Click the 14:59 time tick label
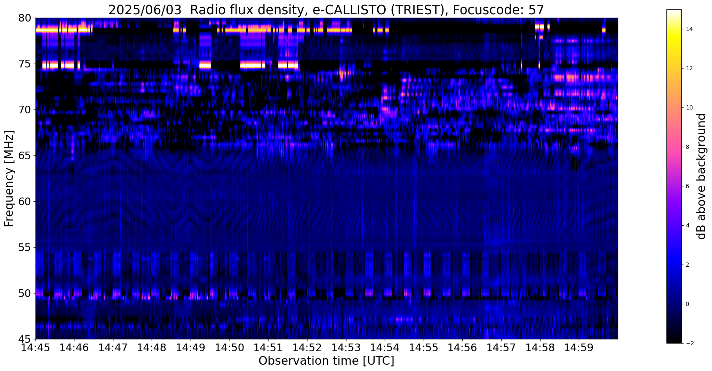The image size is (712, 371). [579, 347]
